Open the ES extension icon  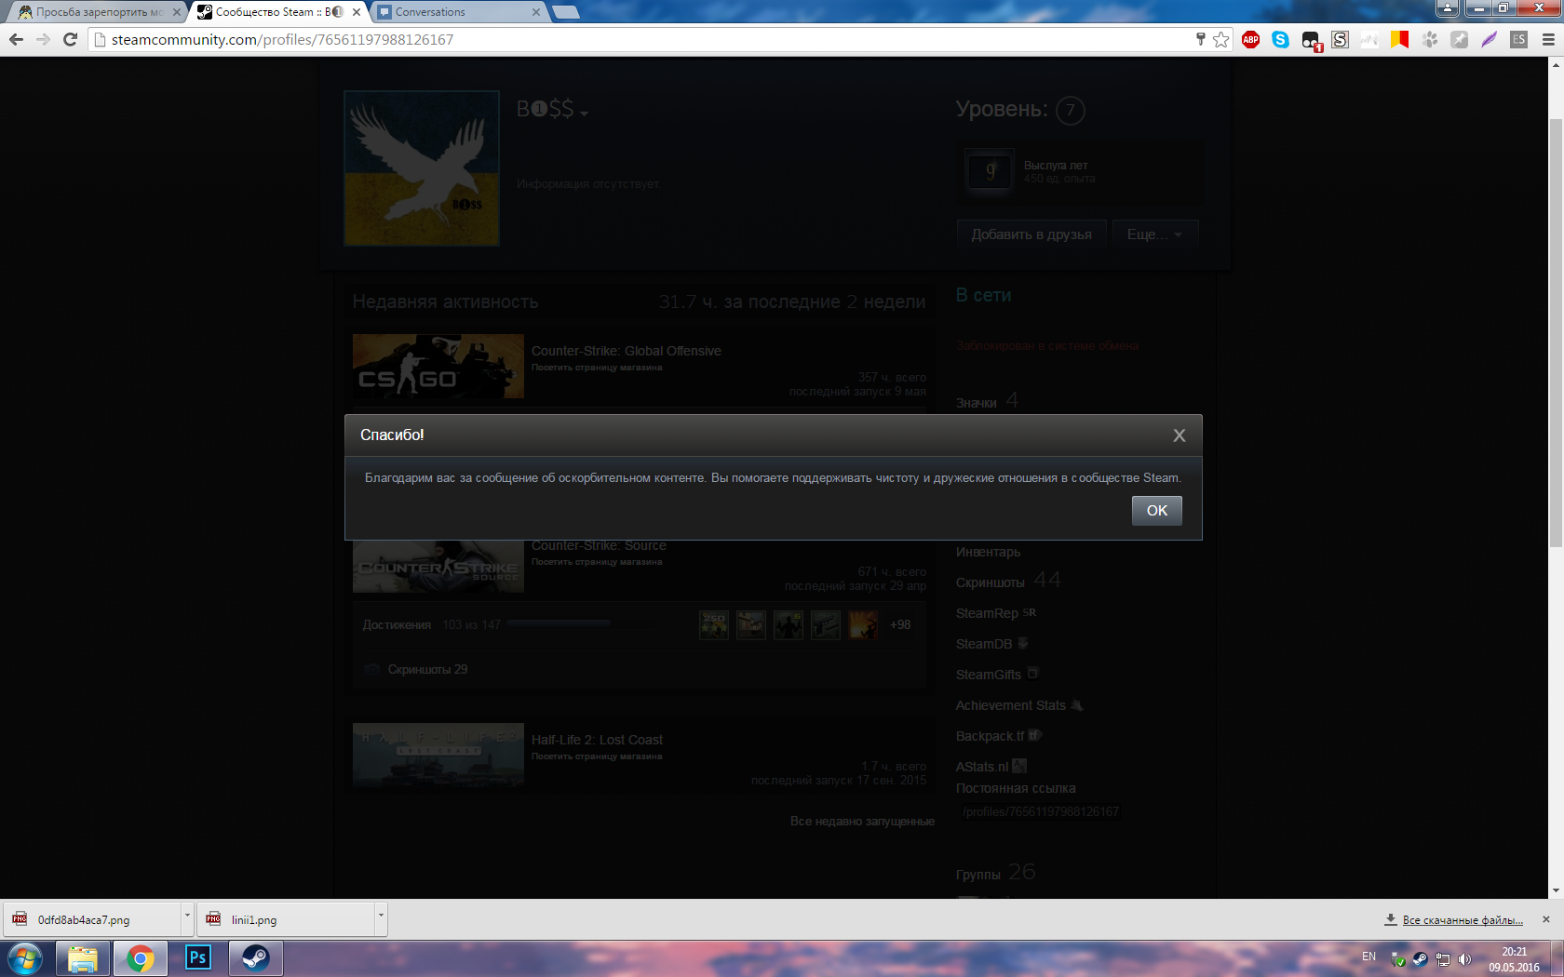click(1518, 39)
